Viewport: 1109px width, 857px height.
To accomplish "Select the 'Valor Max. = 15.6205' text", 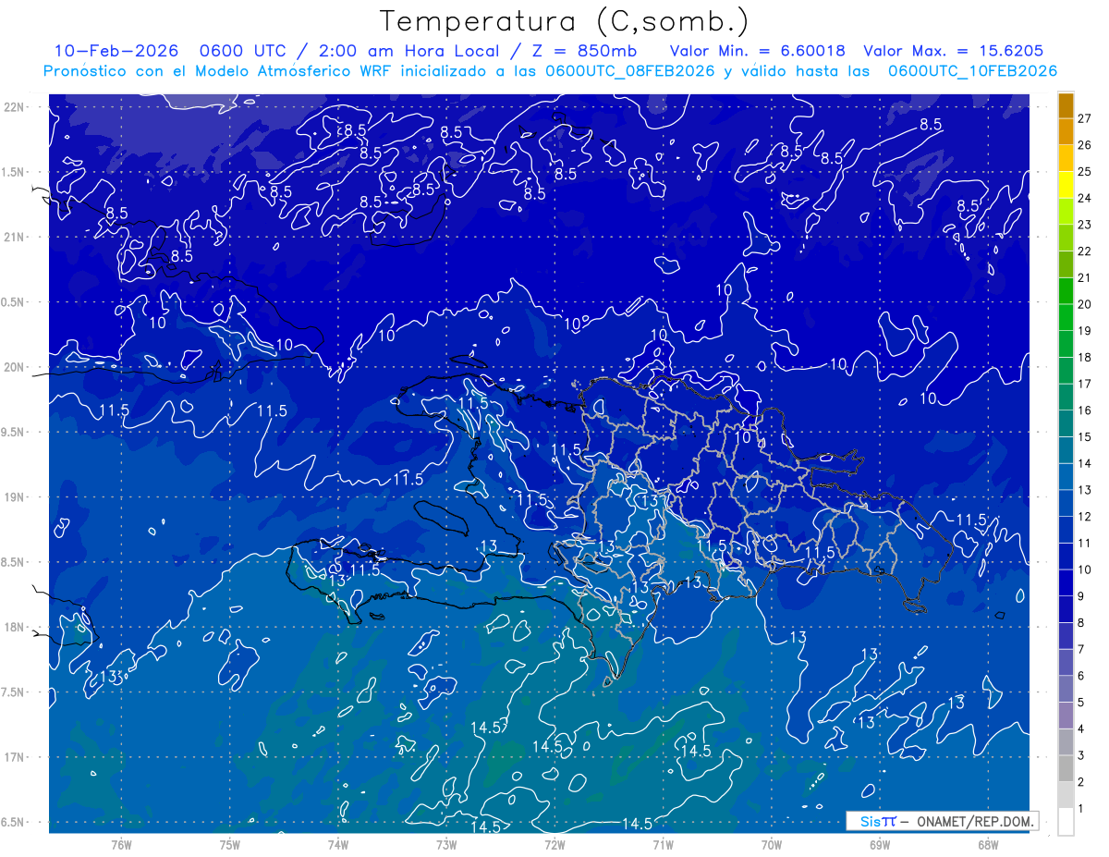I will (x=953, y=51).
